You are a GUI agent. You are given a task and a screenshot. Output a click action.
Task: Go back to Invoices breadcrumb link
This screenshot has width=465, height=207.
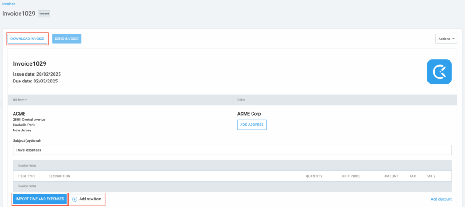click(9, 4)
